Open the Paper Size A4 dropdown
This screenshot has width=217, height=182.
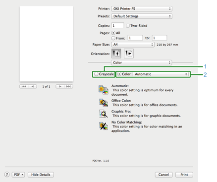[133, 45]
